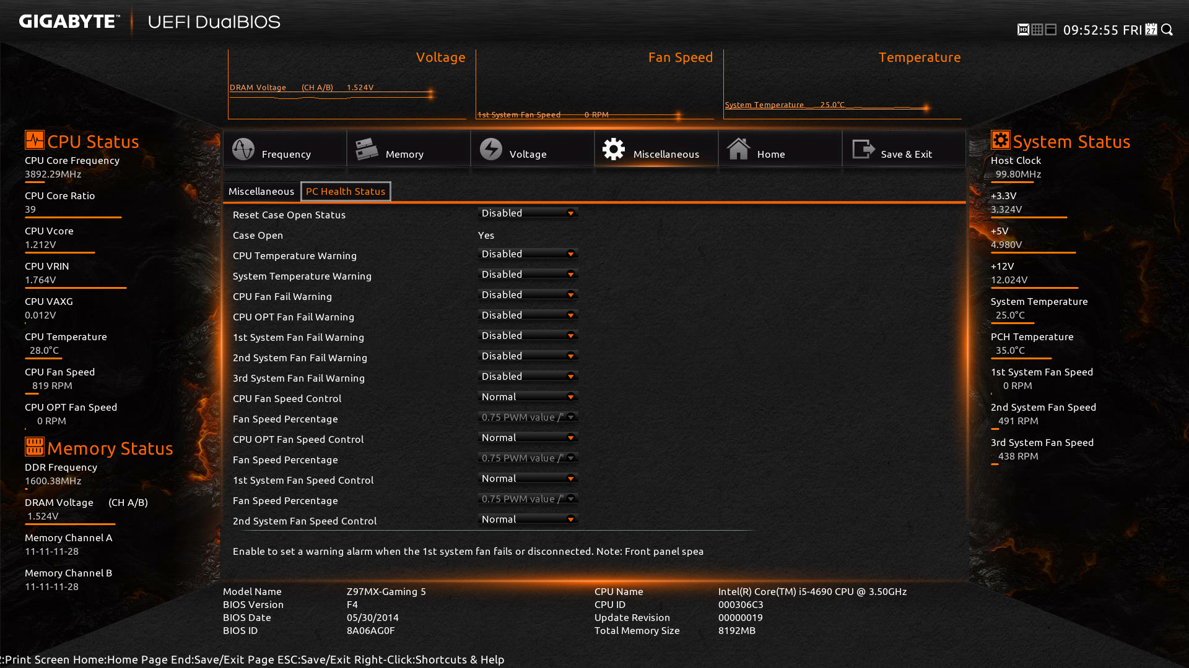1189x668 pixels.
Task: Open 3rd System Fan Fail Warning dropdown
Action: point(528,377)
